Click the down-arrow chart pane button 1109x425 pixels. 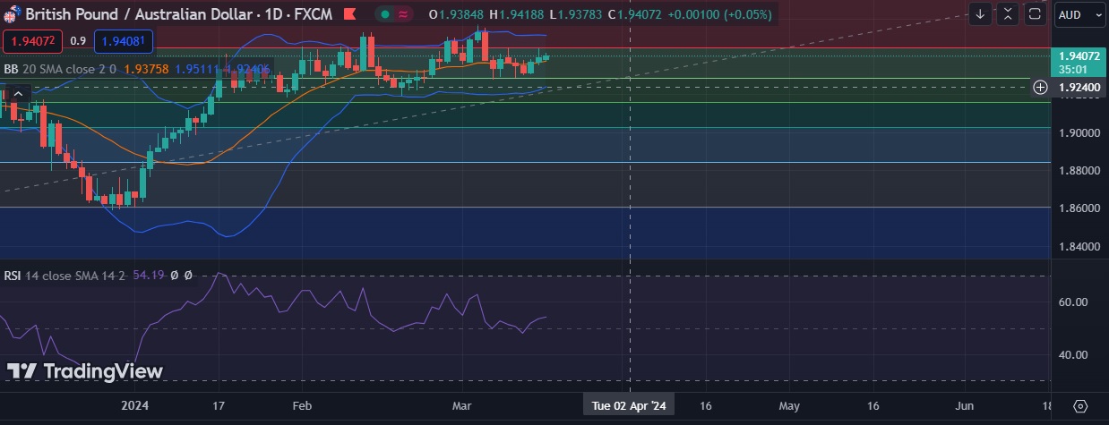point(981,14)
